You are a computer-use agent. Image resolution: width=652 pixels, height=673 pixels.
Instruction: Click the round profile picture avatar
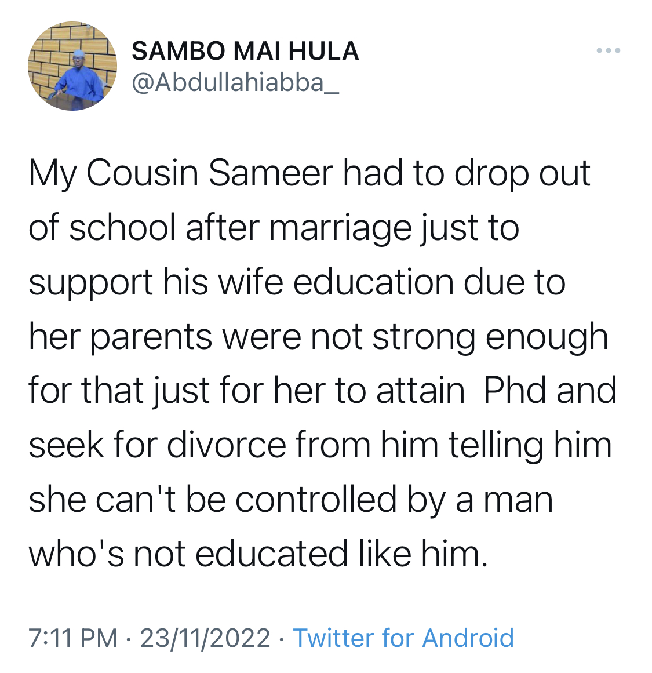72,66
